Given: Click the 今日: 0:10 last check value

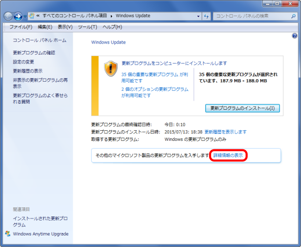Looking at the screenshot, I should pos(175,125).
